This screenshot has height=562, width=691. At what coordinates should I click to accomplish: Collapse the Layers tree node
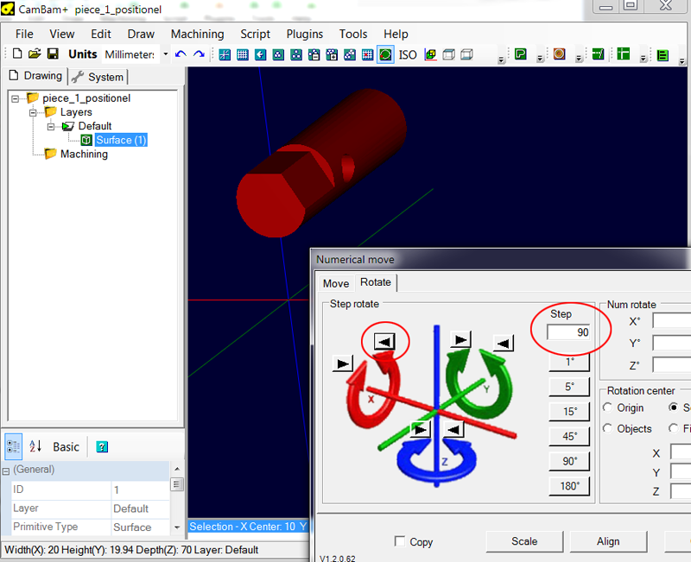[33, 113]
